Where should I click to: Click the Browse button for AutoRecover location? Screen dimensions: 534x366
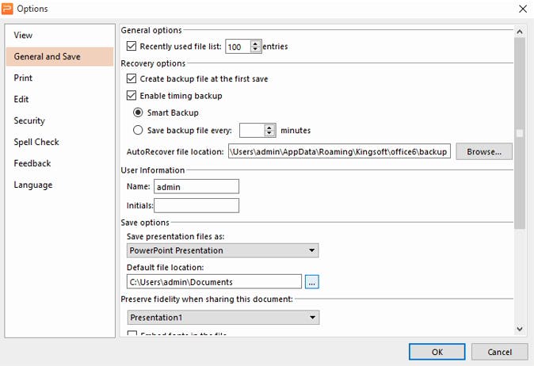484,151
